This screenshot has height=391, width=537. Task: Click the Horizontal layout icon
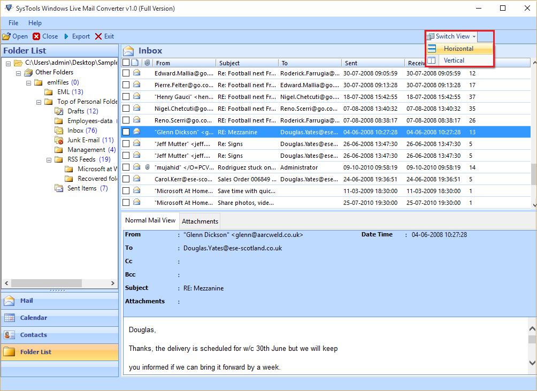(x=432, y=49)
